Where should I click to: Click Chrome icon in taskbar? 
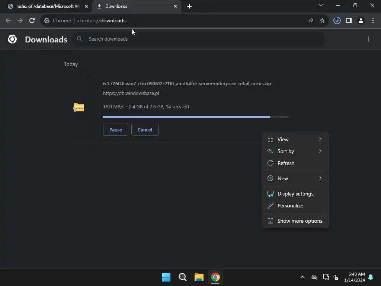click(215, 277)
